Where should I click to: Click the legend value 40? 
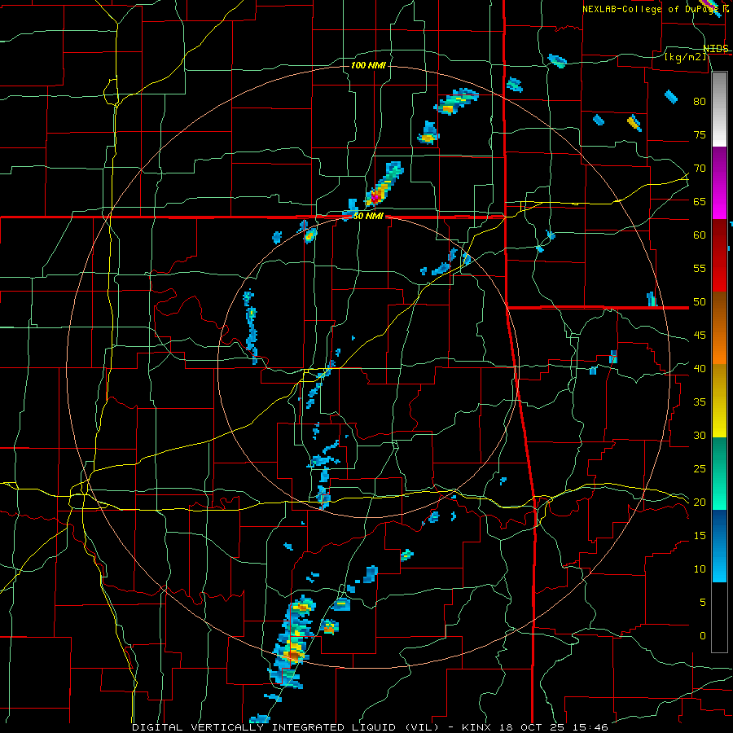[700, 369]
